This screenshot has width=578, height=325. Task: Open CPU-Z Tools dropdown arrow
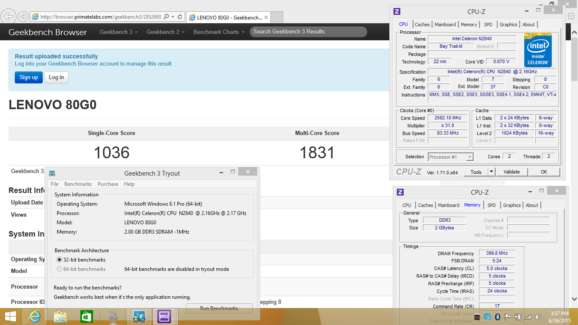pos(491,172)
